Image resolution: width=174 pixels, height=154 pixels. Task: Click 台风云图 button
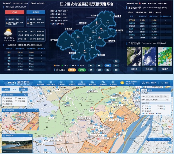click(149, 69)
